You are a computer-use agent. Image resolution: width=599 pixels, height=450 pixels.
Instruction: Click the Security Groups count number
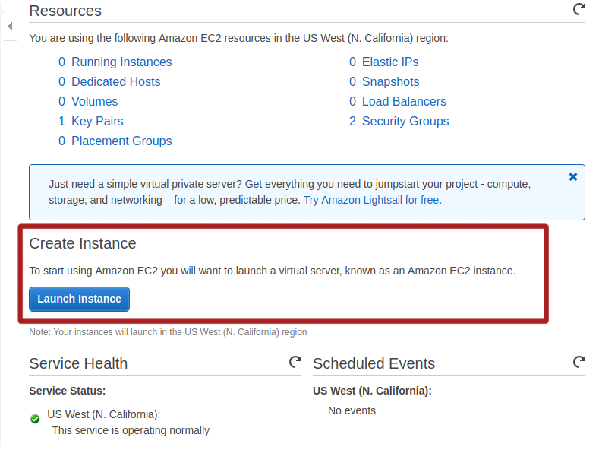[x=352, y=122]
